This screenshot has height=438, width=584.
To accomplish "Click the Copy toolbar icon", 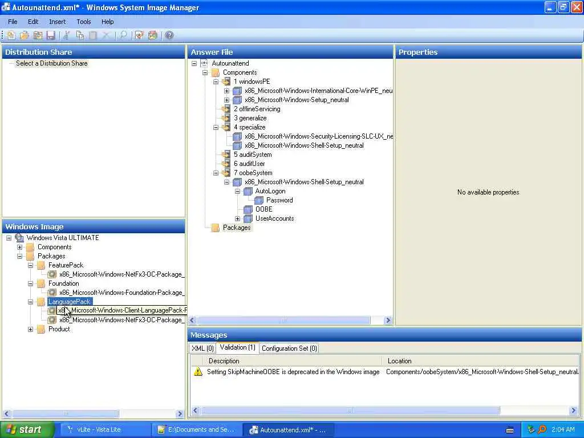I will (x=80, y=35).
